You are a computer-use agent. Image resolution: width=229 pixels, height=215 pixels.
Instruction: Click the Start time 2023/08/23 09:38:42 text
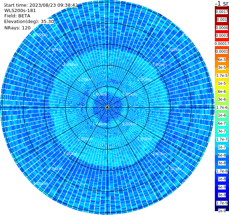[x=41, y=5]
